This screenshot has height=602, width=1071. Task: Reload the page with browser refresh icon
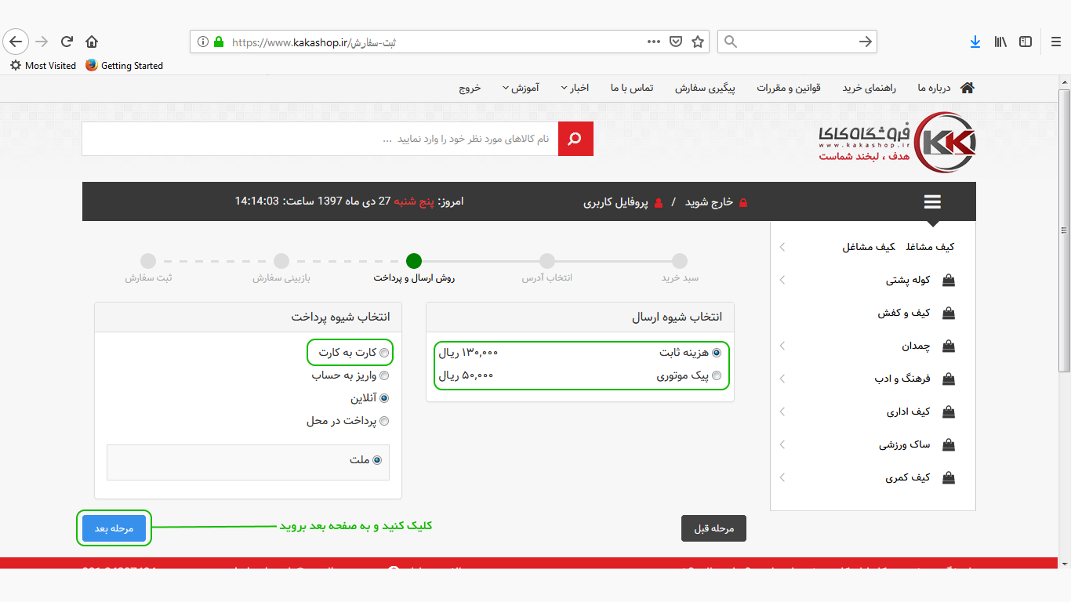click(67, 42)
